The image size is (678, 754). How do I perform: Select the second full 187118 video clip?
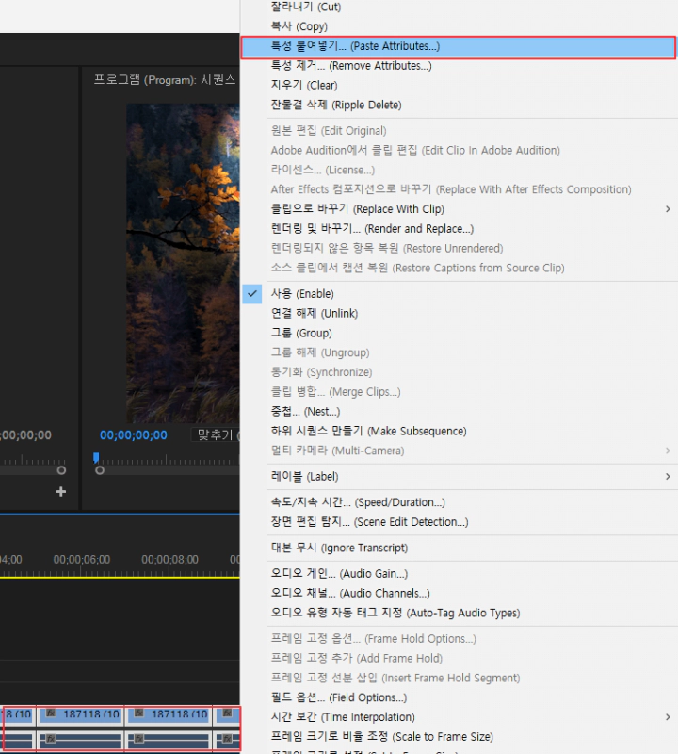169,715
